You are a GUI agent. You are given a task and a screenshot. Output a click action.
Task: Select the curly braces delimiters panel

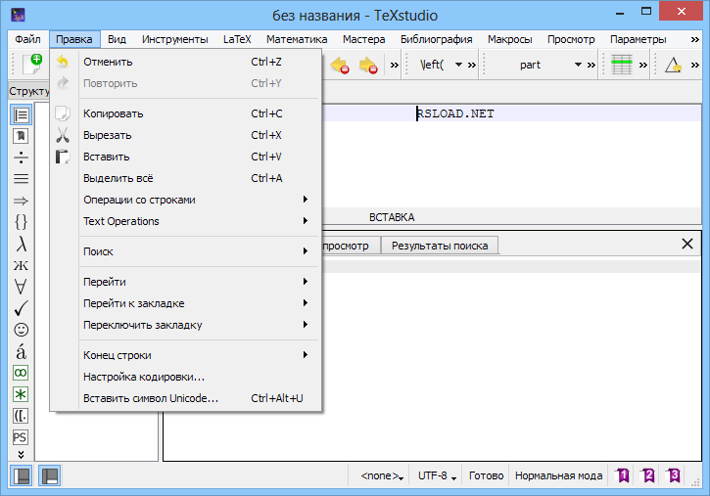(x=21, y=222)
